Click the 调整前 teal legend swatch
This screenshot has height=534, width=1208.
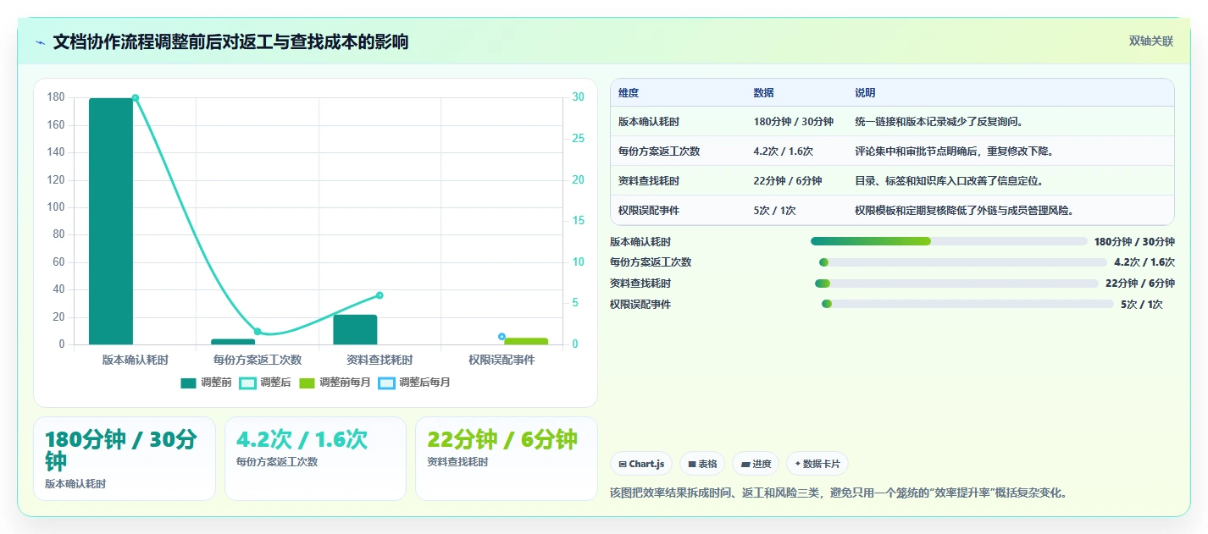pos(188,383)
